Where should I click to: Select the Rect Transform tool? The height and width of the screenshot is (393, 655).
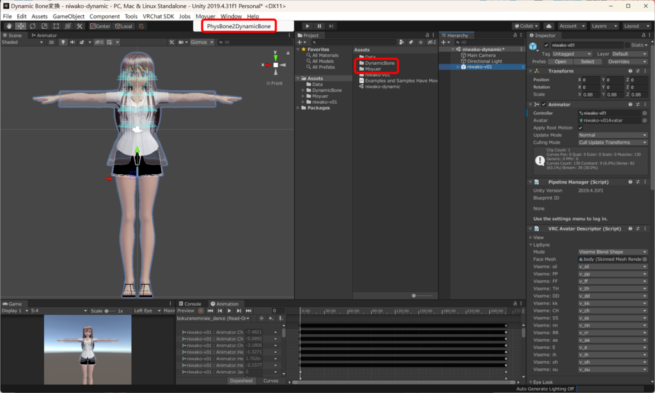tap(56, 26)
